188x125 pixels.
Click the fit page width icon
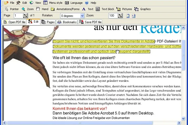(x=134, y=16)
